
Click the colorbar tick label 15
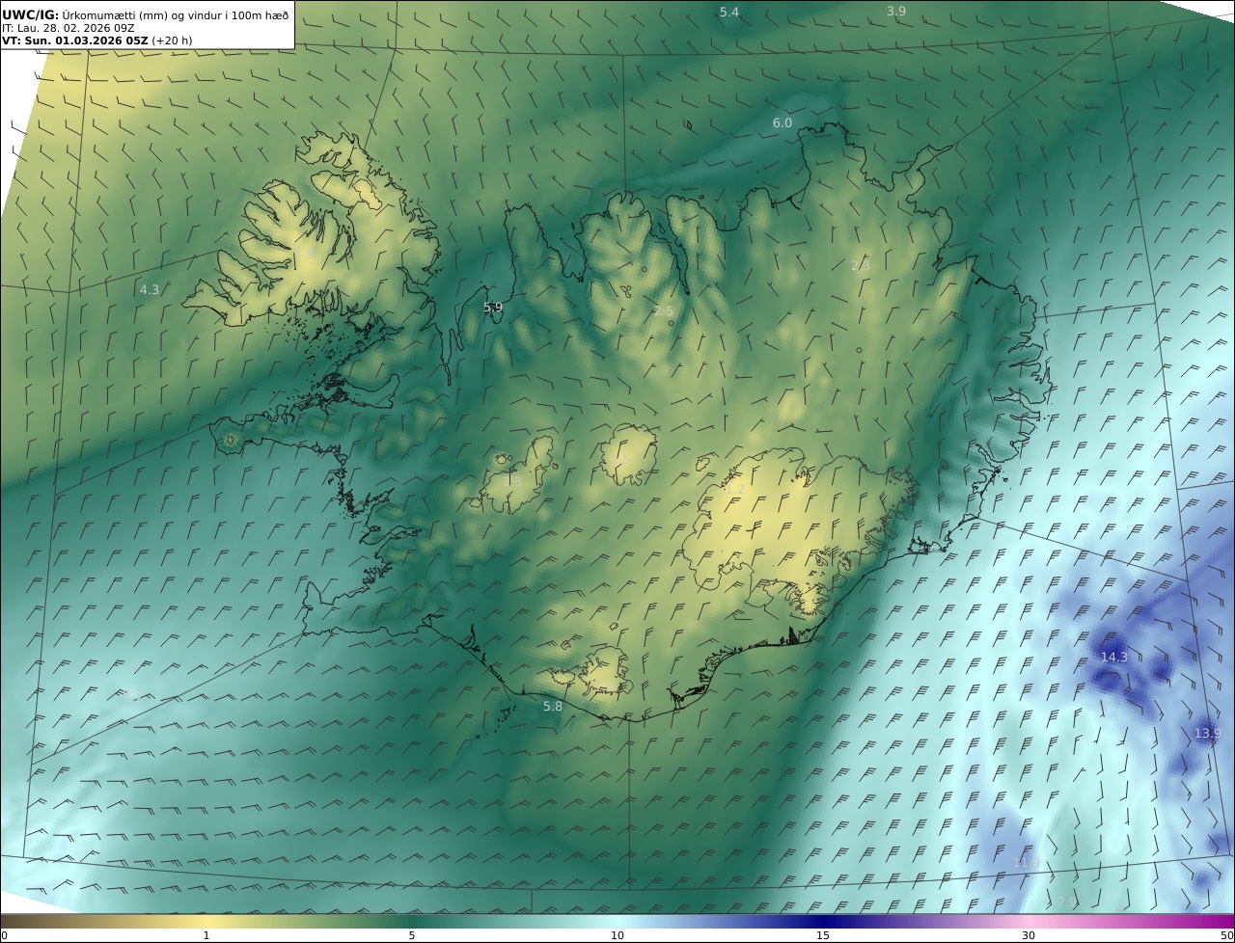(823, 935)
